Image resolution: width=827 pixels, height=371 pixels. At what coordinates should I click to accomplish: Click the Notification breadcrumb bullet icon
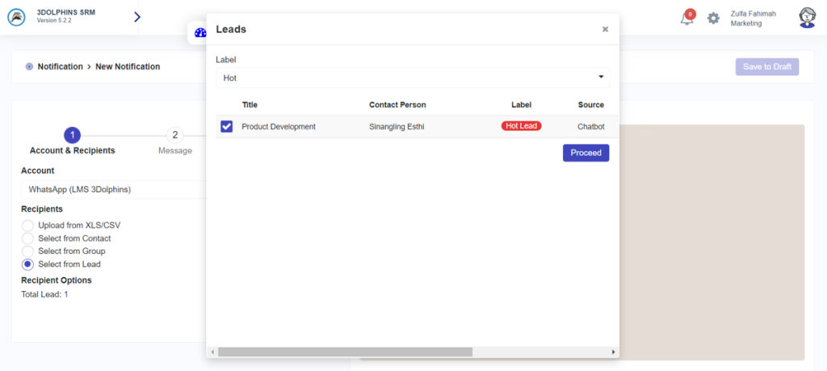point(29,66)
